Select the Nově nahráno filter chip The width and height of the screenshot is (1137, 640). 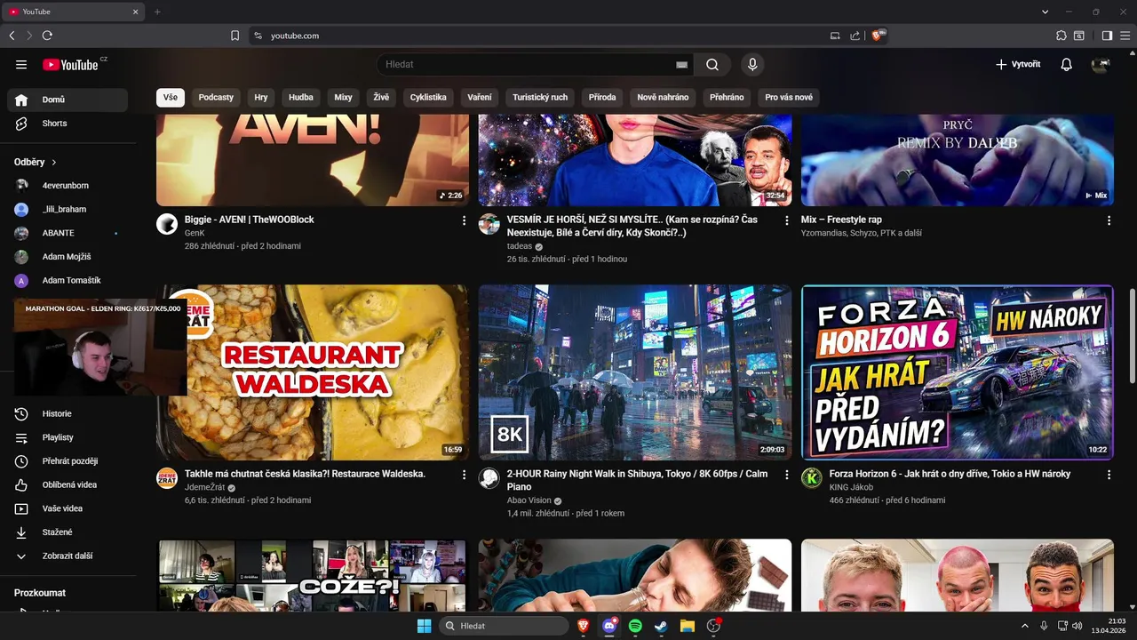pos(663,97)
